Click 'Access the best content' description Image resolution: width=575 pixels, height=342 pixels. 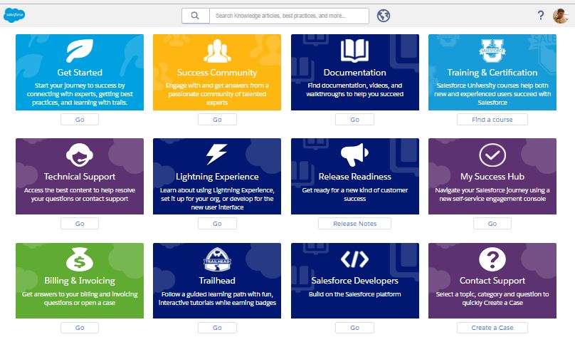pos(80,195)
